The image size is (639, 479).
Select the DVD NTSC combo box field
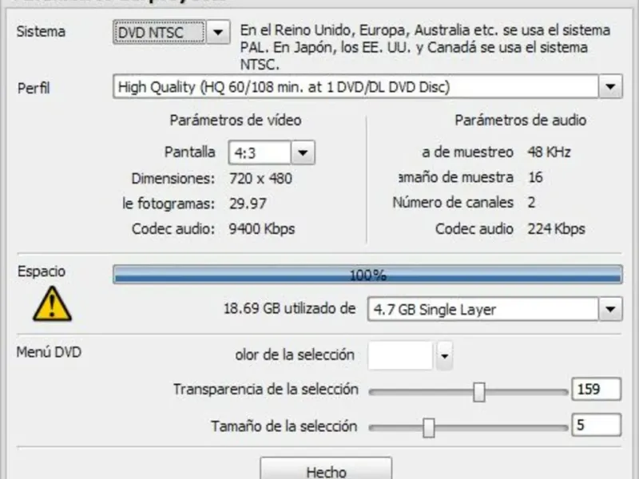(x=159, y=32)
